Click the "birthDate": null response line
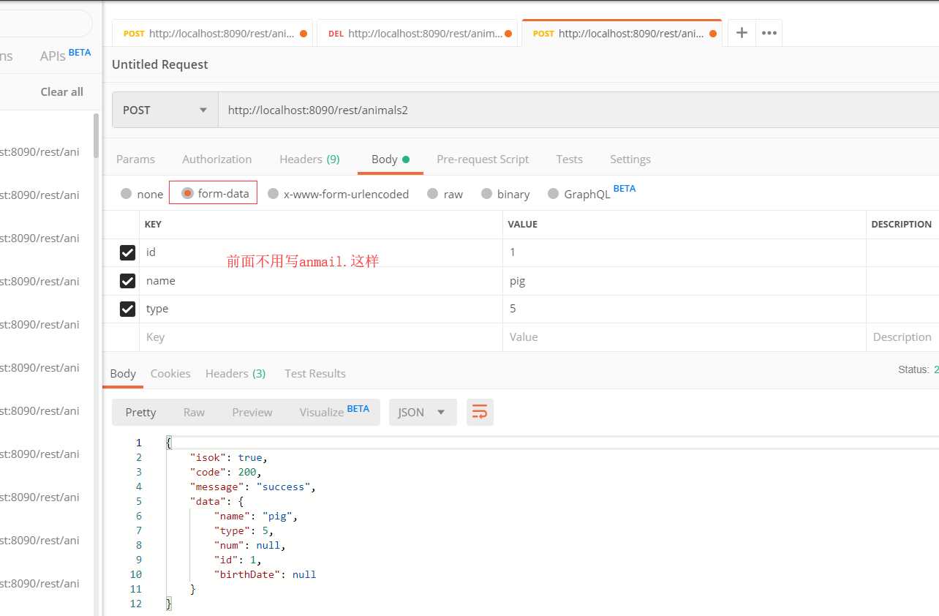Viewport: 939px width, 616px height. (265, 574)
